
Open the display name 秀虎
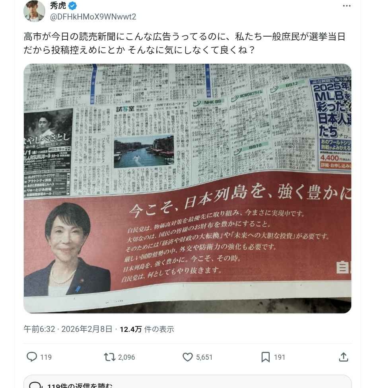[x=58, y=6]
